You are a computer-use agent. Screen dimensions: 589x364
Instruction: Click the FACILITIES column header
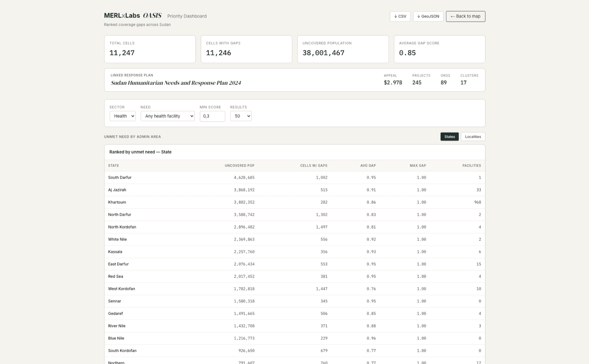click(472, 165)
